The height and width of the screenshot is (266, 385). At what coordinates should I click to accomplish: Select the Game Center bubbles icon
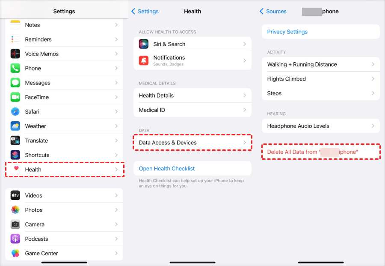click(x=15, y=253)
